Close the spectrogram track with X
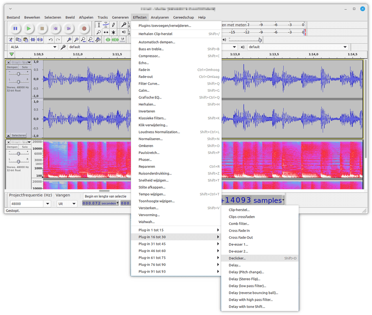Screen dimensions: 372x315 8,142
